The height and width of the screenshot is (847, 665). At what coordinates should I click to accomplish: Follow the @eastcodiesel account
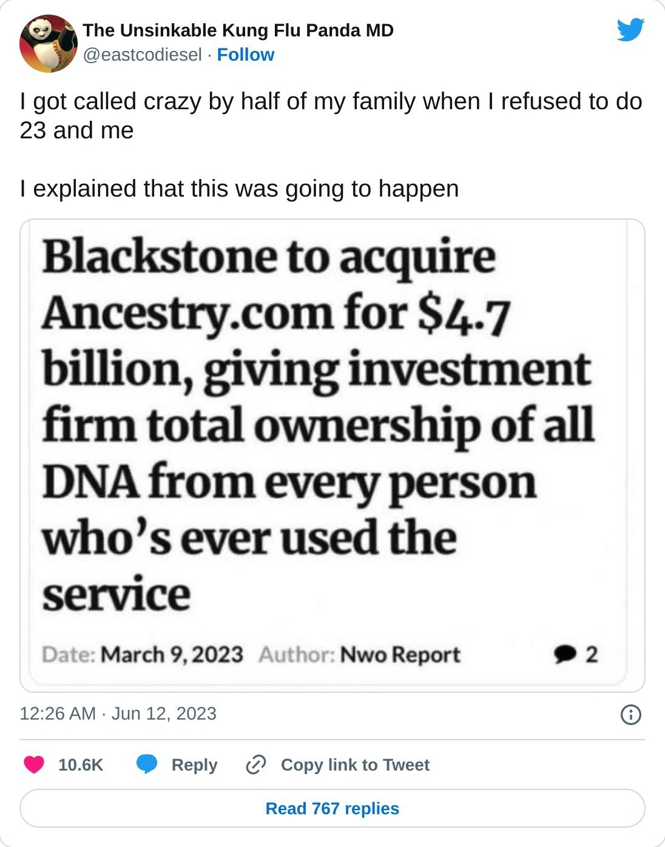pos(245,55)
